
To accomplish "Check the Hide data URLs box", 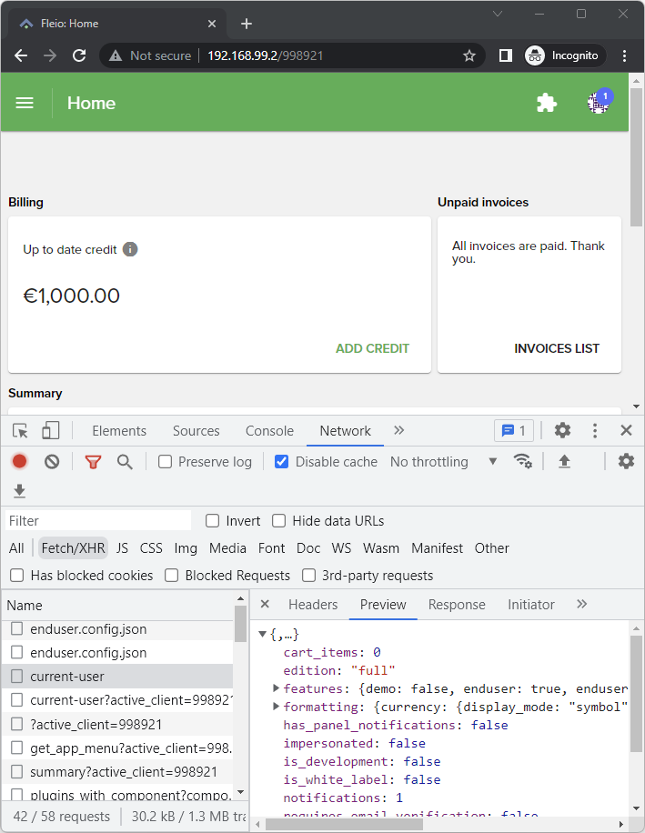I will click(x=279, y=521).
